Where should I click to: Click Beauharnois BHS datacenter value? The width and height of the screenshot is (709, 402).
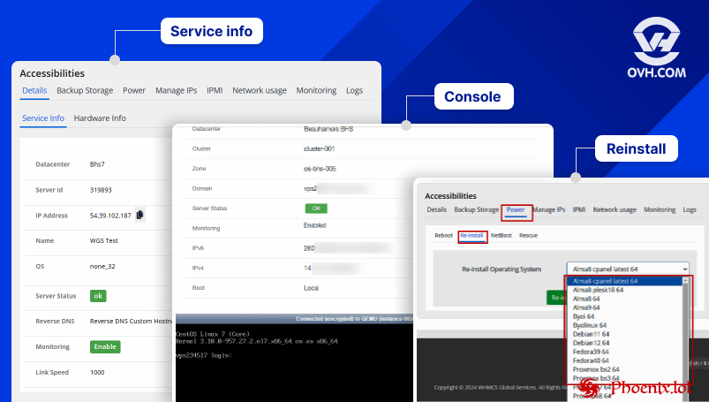coord(328,129)
